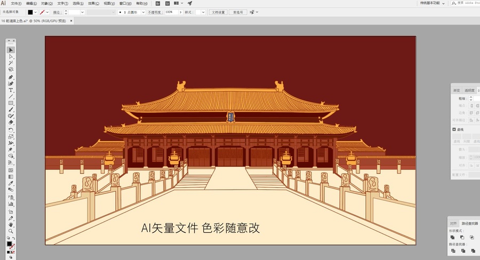480x260 pixels.
Task: Open the fill color dropdown arrow
Action: (x=36, y=12)
